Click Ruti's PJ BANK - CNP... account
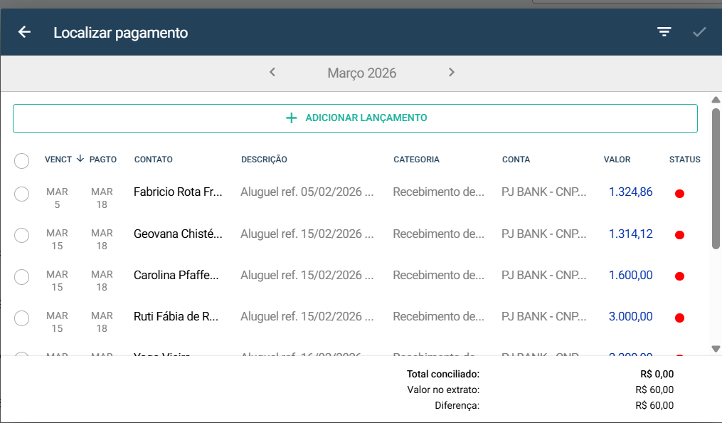The image size is (722, 423). [543, 317]
